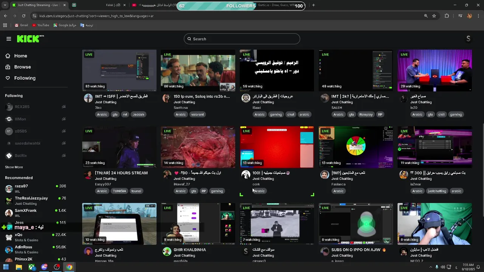Open the Chrome extensions puzzle icon
The image size is (484, 272).
click(447, 16)
